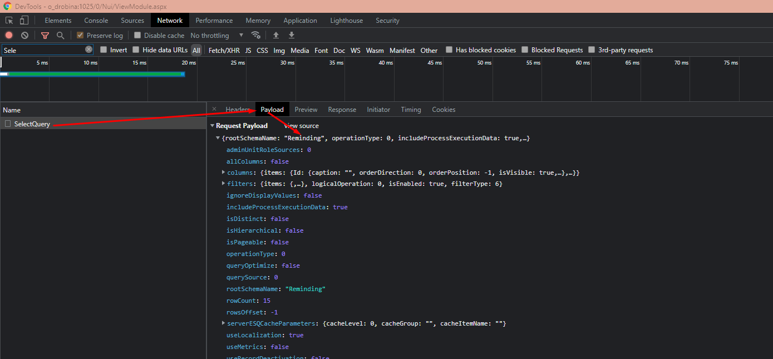Filter by Img type

[279, 50]
